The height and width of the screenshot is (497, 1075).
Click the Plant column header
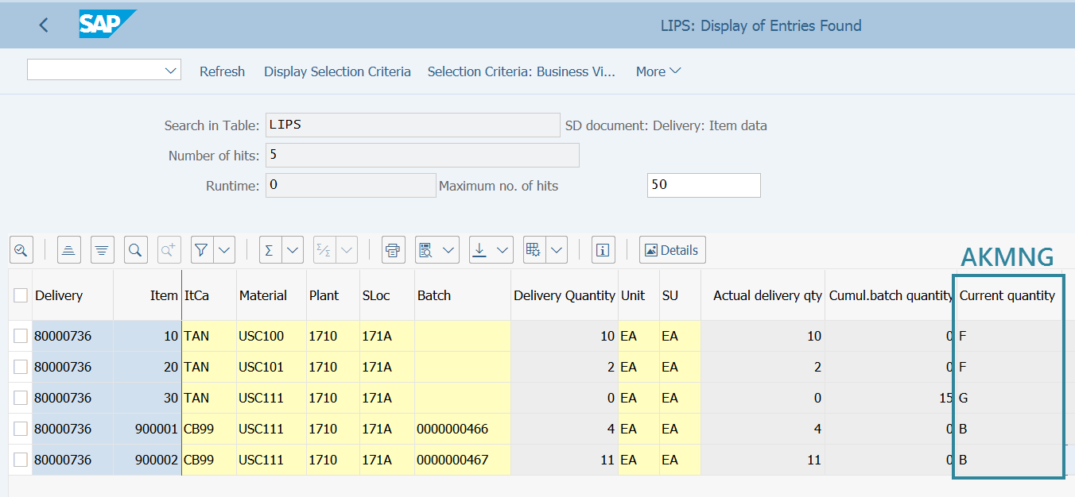pyautogui.click(x=333, y=295)
